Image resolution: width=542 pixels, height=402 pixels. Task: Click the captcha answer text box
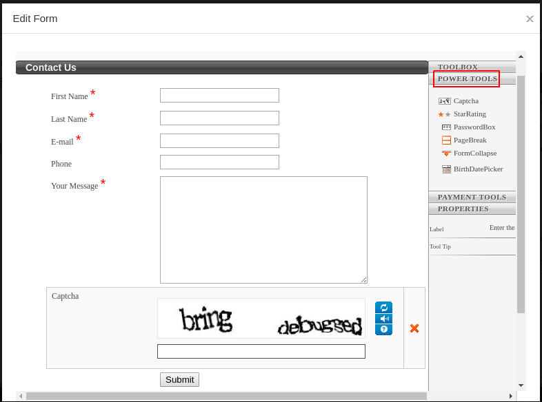click(x=261, y=352)
